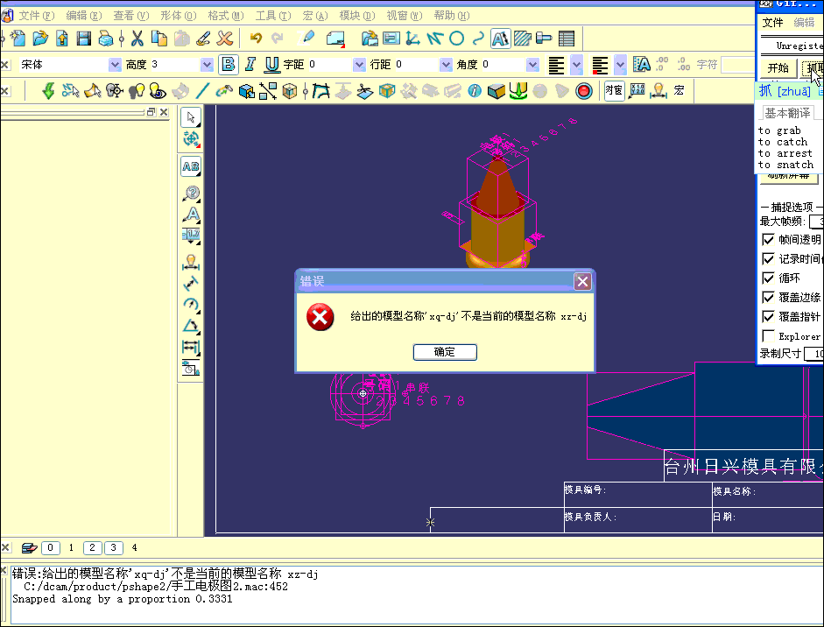Open the 编辑 menu in main window
The height and width of the screenshot is (627, 824).
[x=83, y=16]
